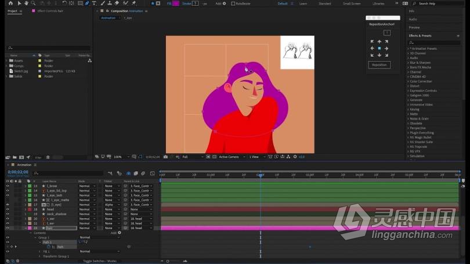Toggle visibility of Fill 1
Image resolution: width=470 pixels, height=264 pixels.
[x=8, y=251]
